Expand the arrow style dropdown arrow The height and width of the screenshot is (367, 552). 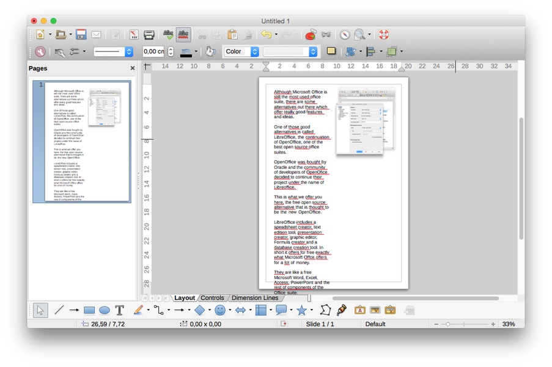(x=84, y=51)
